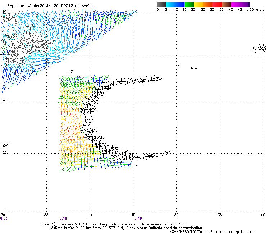Click the green 15-20 knots color segment
The image size is (266, 234).
[x=189, y=4]
